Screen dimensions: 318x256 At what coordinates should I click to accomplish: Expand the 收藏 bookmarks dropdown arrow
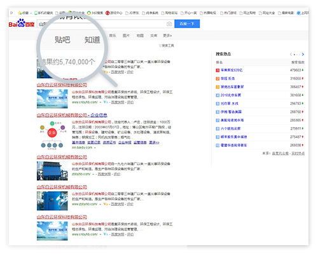click(31, 13)
